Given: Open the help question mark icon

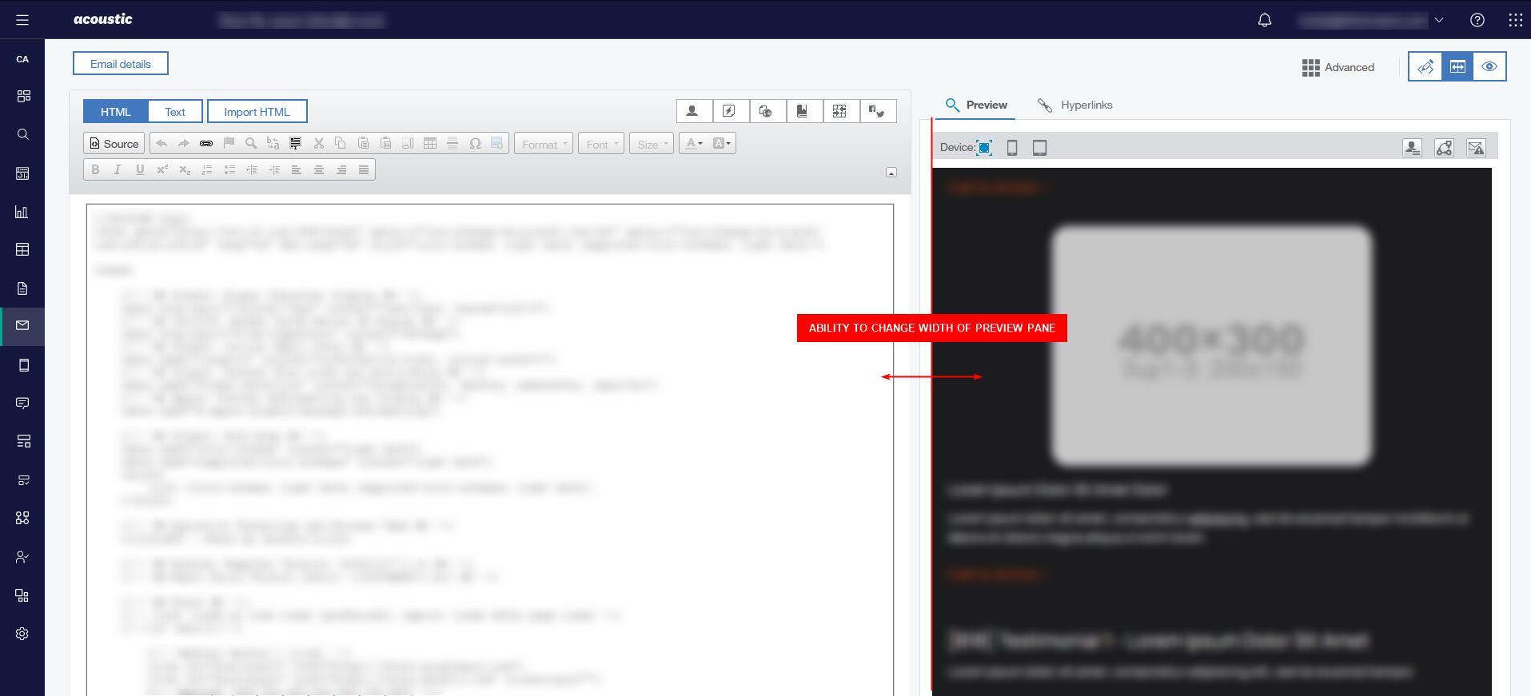Looking at the screenshot, I should (1477, 20).
